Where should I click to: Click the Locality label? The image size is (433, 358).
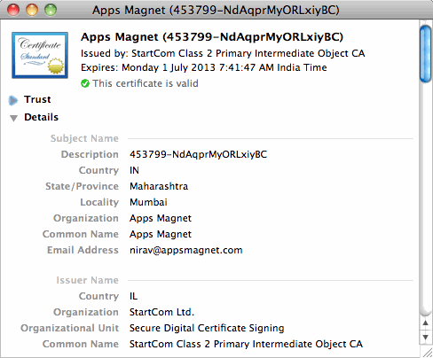(x=99, y=202)
